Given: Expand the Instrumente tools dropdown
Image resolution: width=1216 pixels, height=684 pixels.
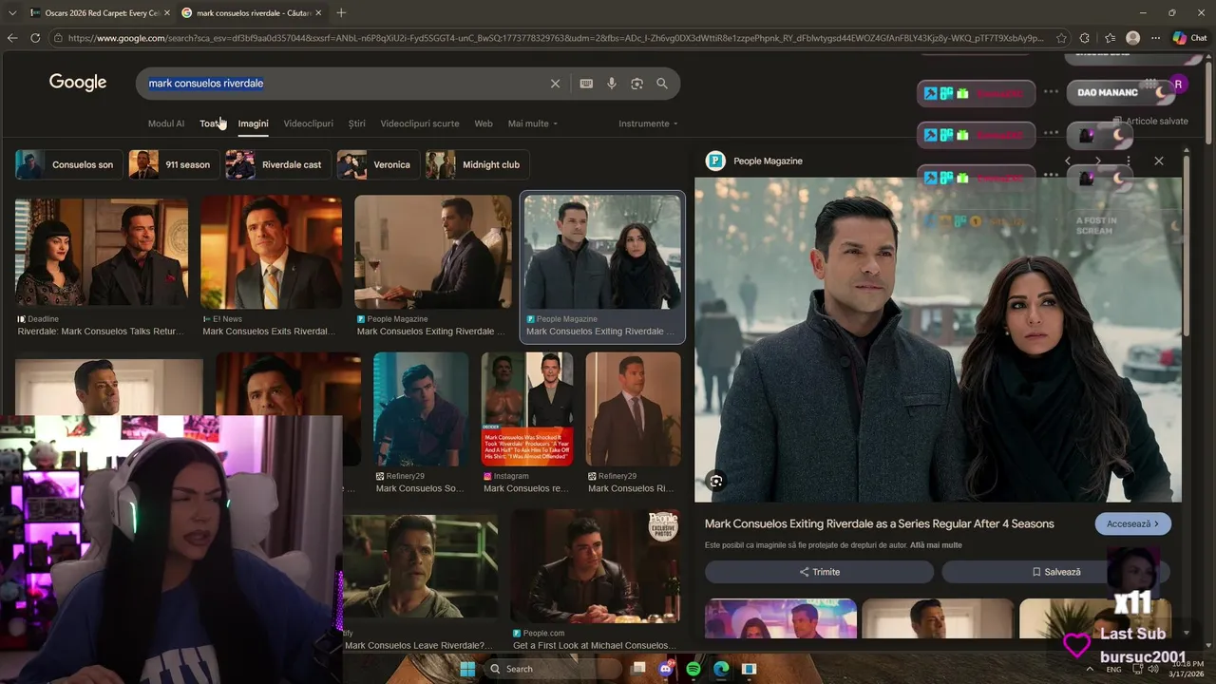Looking at the screenshot, I should pos(649,123).
